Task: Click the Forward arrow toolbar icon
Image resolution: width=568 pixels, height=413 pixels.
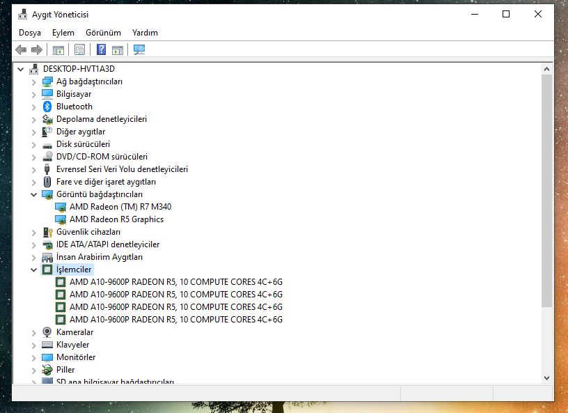Action: 37,49
